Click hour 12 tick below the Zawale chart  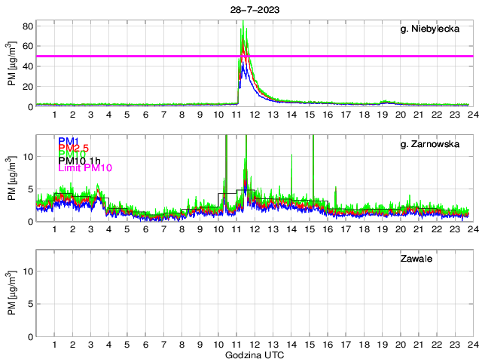(x=254, y=345)
